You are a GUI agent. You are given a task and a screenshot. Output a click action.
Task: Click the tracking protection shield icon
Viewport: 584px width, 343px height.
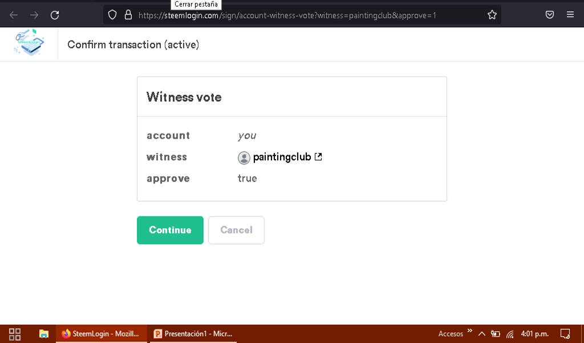pos(112,15)
